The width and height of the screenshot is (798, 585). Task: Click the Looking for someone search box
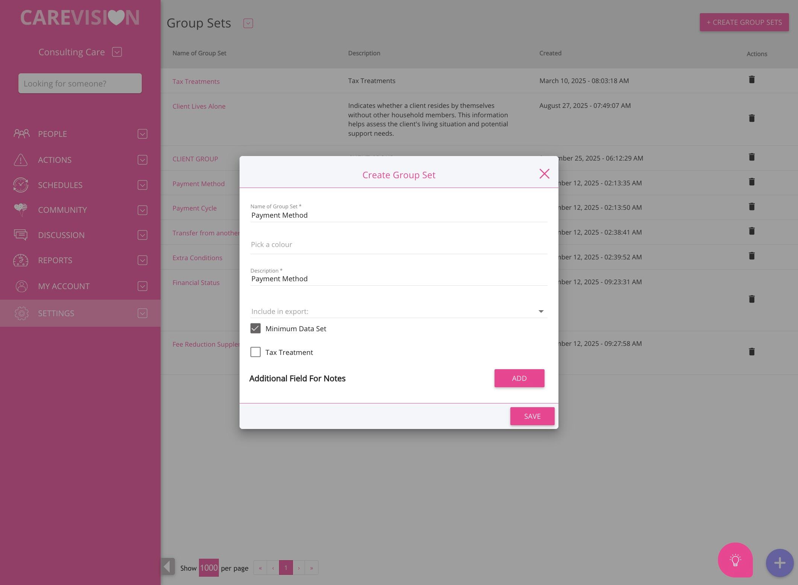point(80,83)
